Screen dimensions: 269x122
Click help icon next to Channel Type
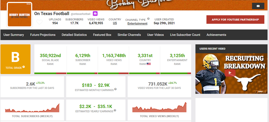click(148, 20)
